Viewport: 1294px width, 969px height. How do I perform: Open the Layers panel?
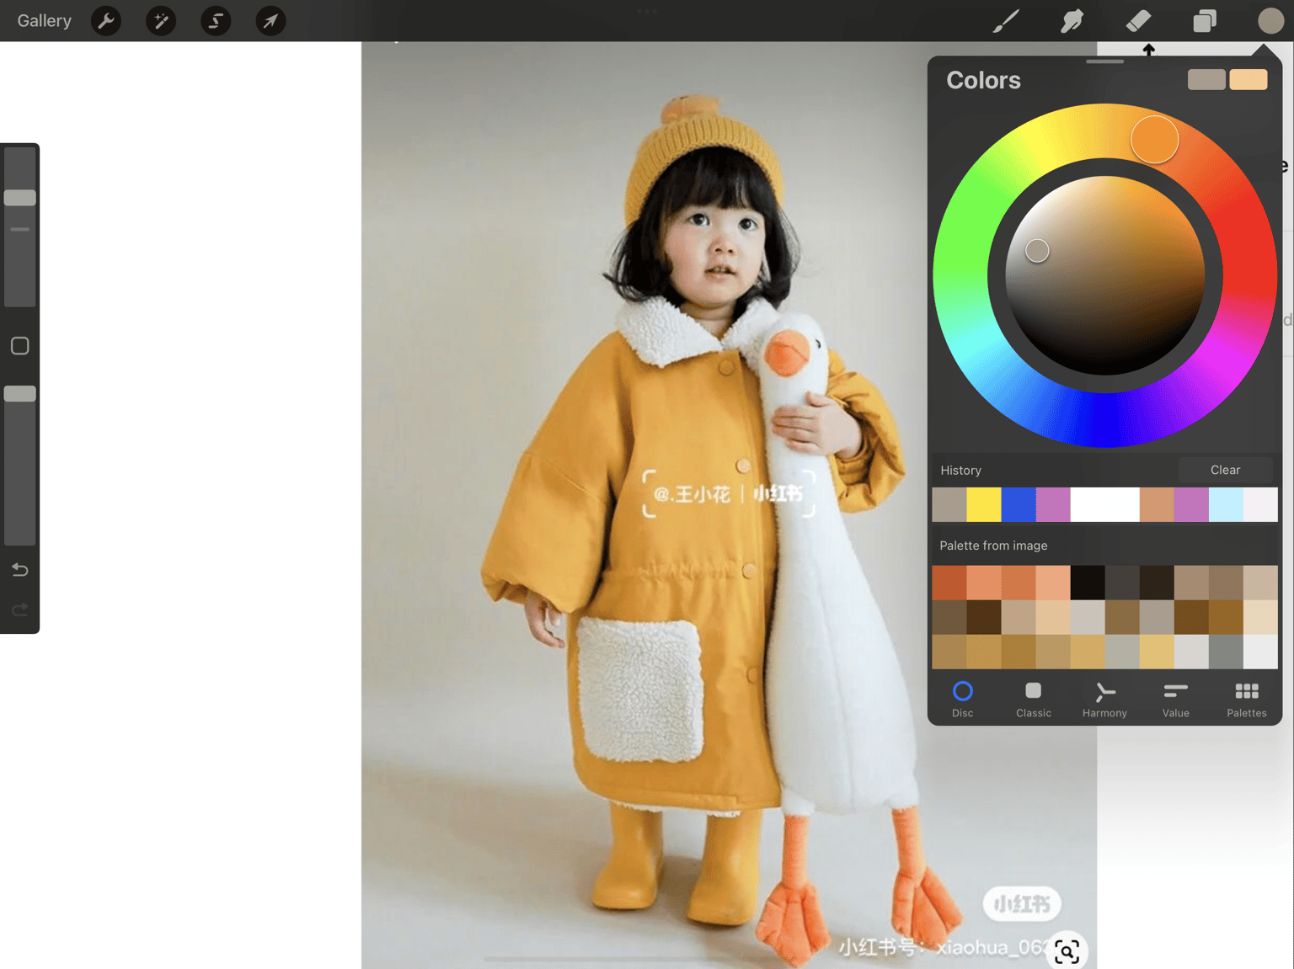coord(1205,20)
